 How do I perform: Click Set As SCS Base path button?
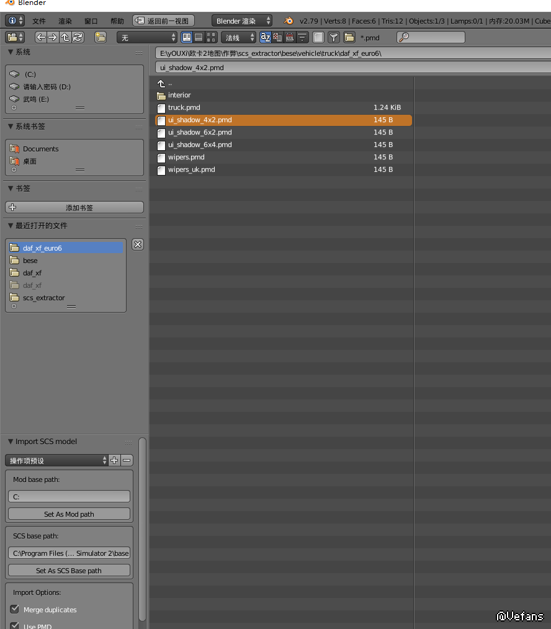(x=69, y=571)
